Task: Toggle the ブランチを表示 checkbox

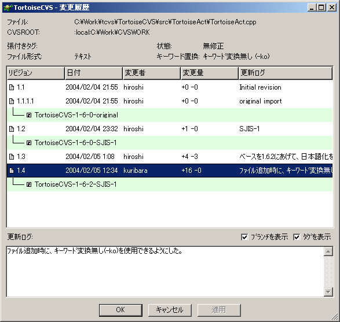Action: coord(244,237)
